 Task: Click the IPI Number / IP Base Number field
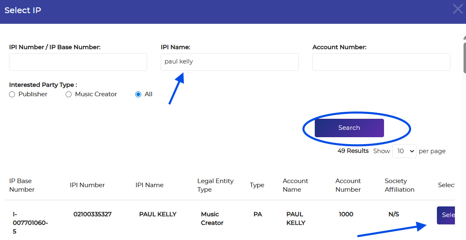(x=78, y=62)
